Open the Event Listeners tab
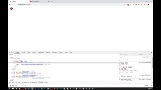 [x=134, y=55]
